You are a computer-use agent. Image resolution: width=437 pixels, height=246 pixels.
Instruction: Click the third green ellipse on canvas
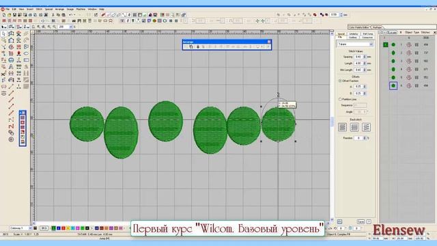(165, 122)
